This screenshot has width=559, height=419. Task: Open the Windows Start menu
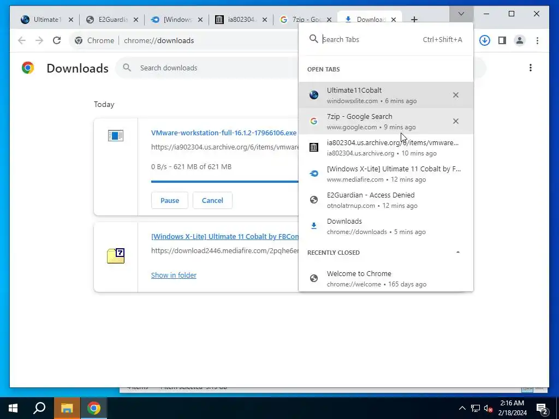pos(13,408)
